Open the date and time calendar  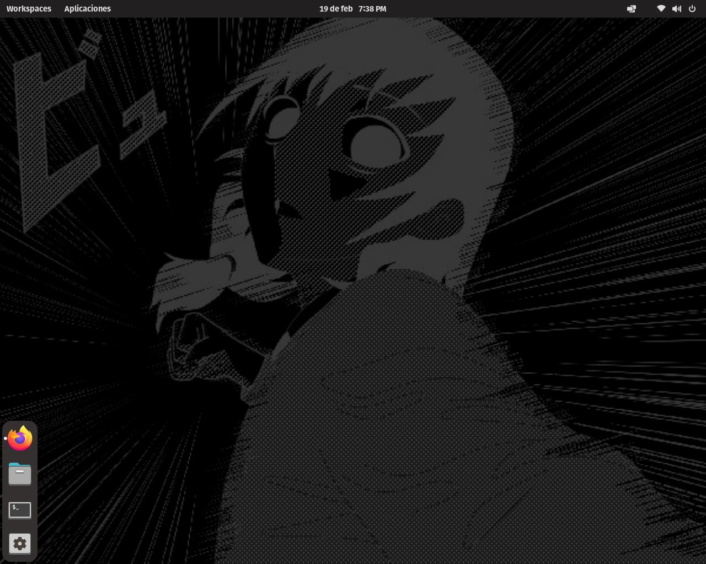tap(353, 9)
